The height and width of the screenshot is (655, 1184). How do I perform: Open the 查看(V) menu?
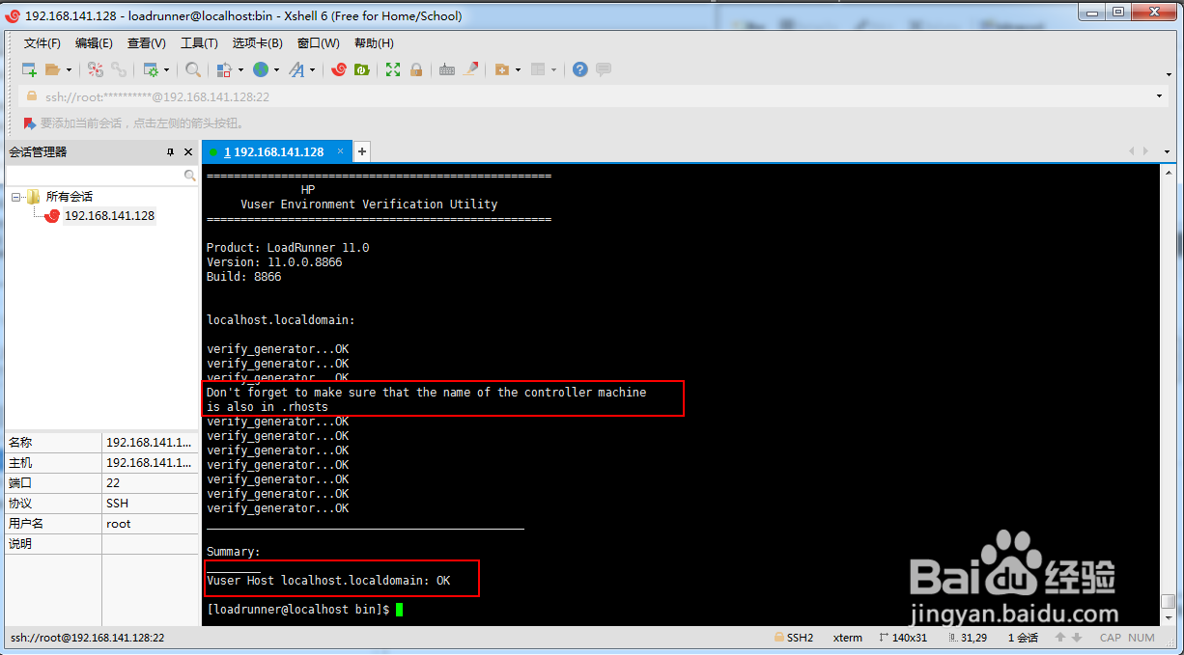(x=147, y=43)
